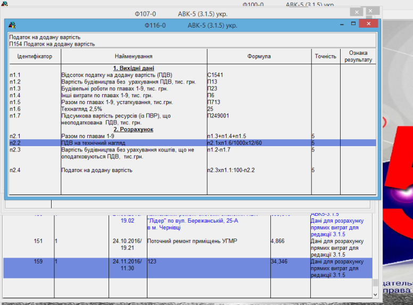This screenshot has height=305, width=413.
Task: Click the Ідентифікатор column header
Action: point(35,56)
